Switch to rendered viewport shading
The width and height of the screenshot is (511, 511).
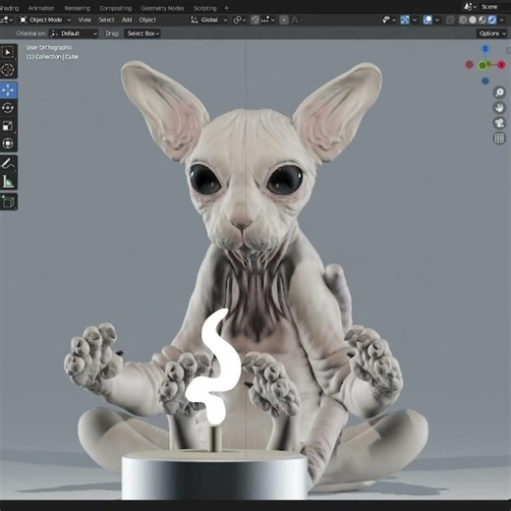pos(491,20)
